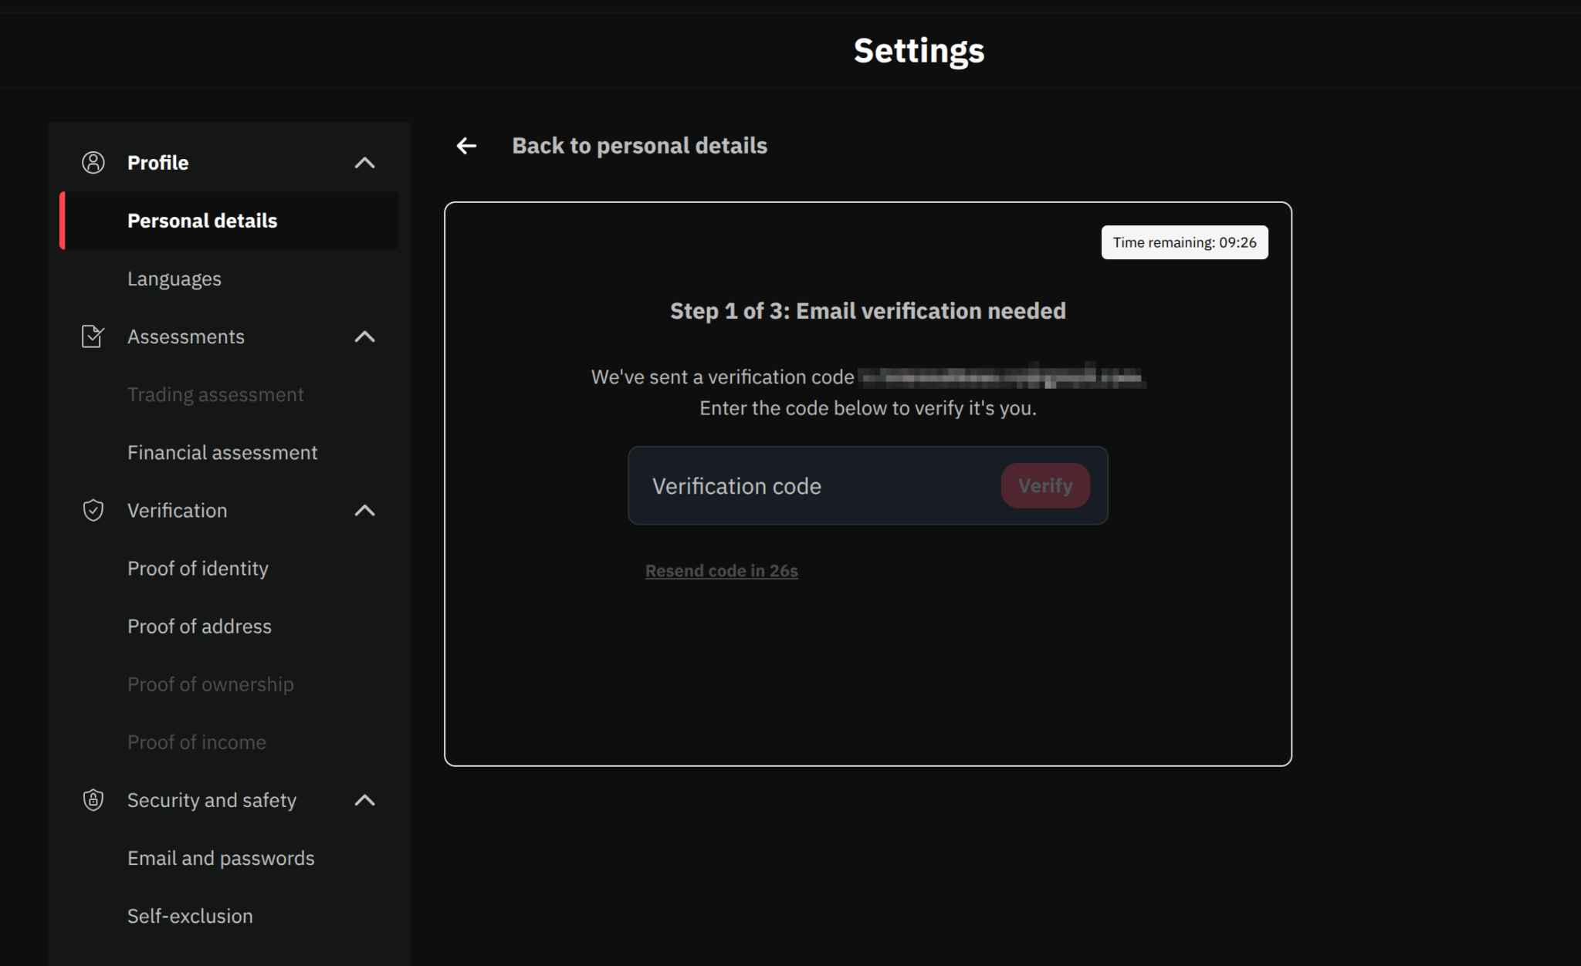Viewport: 1581px width, 966px height.
Task: Collapse the Profile section chevron
Action: 364,163
